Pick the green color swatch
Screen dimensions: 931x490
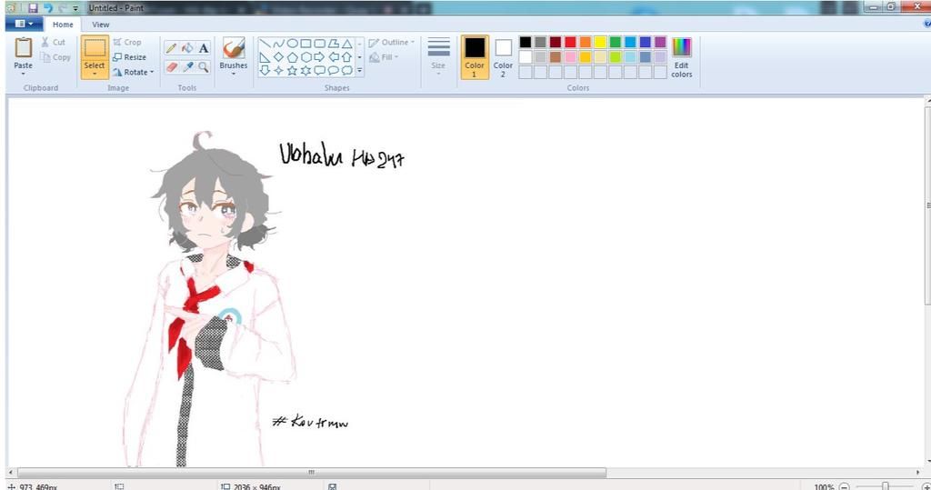tap(616, 42)
